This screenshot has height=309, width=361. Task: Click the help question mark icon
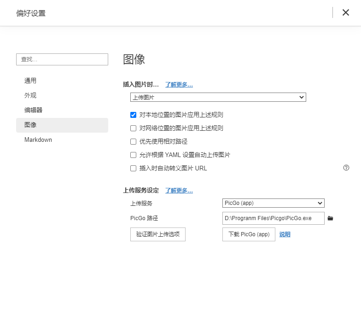point(346,168)
